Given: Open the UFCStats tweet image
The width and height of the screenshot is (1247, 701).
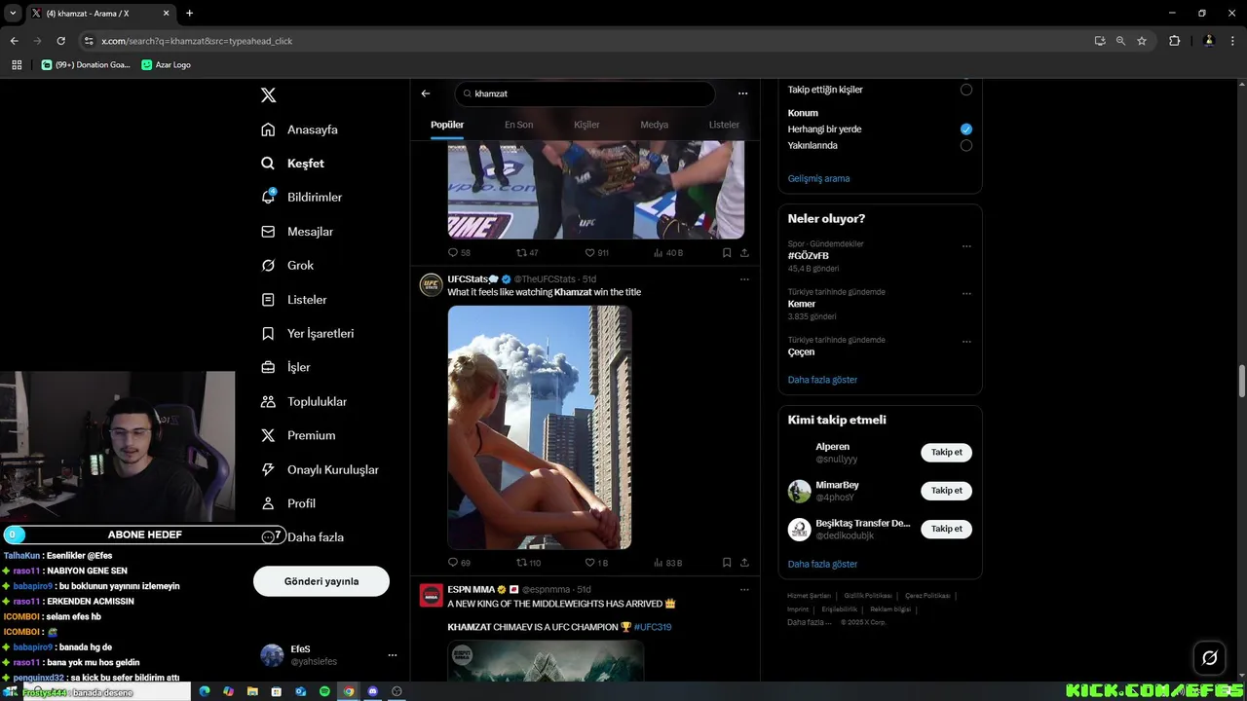Looking at the screenshot, I should pos(540,427).
